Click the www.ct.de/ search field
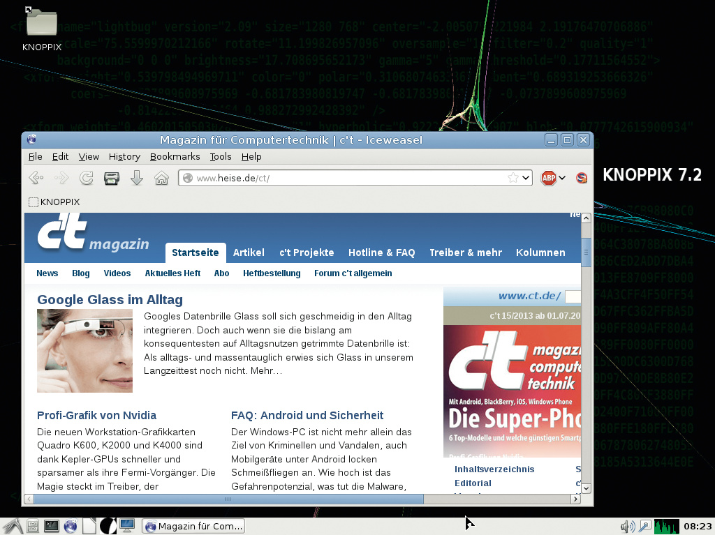The height and width of the screenshot is (535, 715). [x=573, y=296]
